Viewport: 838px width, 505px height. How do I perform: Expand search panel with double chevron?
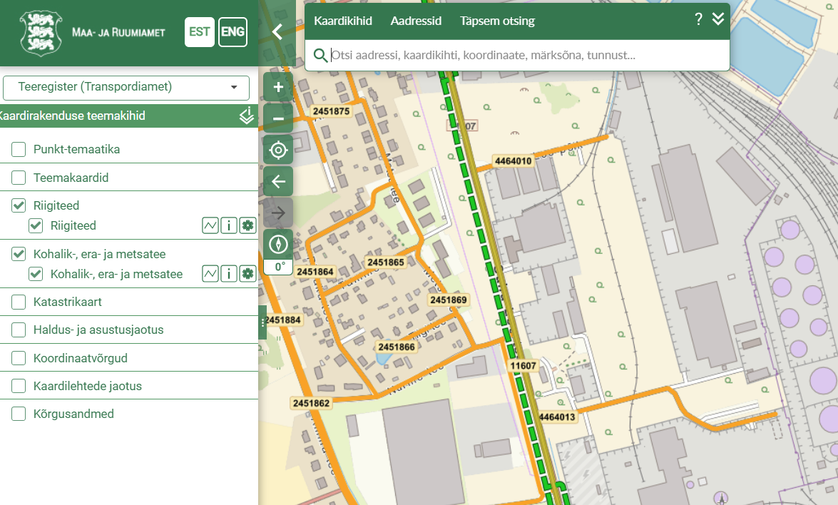point(717,19)
